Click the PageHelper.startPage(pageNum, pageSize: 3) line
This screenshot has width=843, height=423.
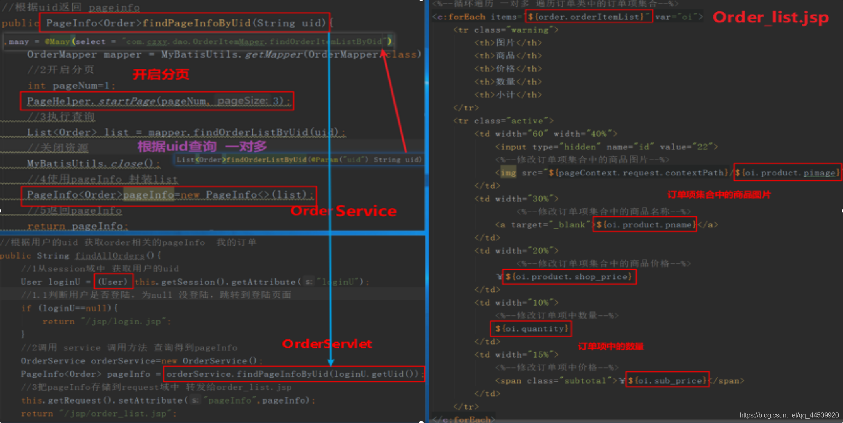157,101
